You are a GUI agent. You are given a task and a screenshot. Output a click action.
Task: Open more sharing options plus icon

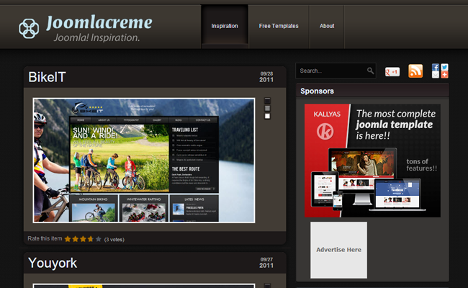(444, 75)
